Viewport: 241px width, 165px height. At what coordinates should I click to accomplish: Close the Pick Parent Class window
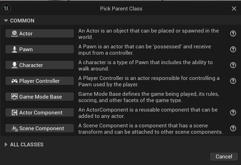pyautogui.click(x=234, y=9)
